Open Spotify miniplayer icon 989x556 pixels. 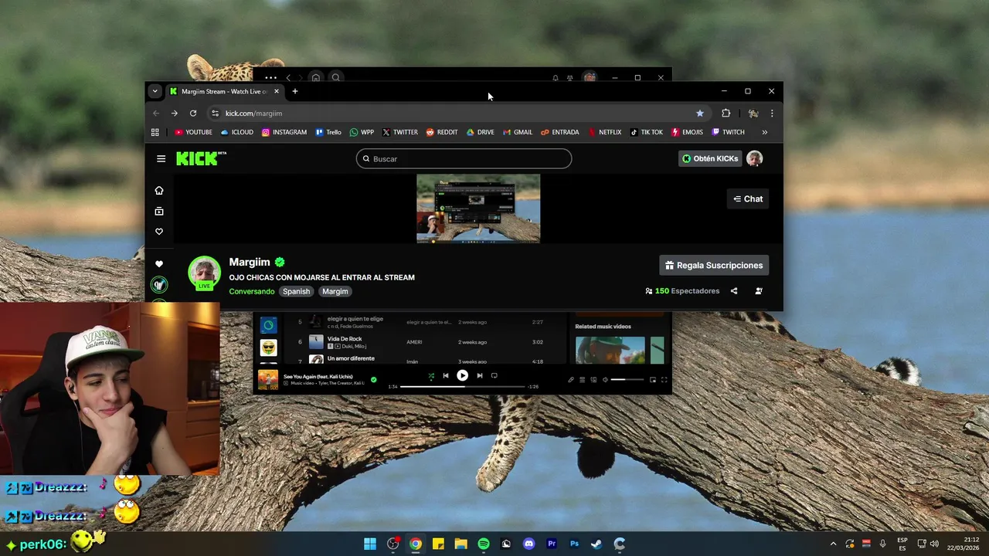(653, 379)
